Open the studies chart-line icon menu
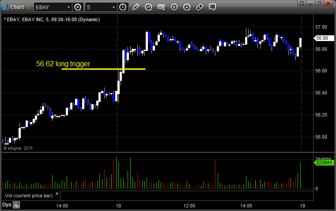Viewport: 336px width, 211px height. [x=148, y=7]
